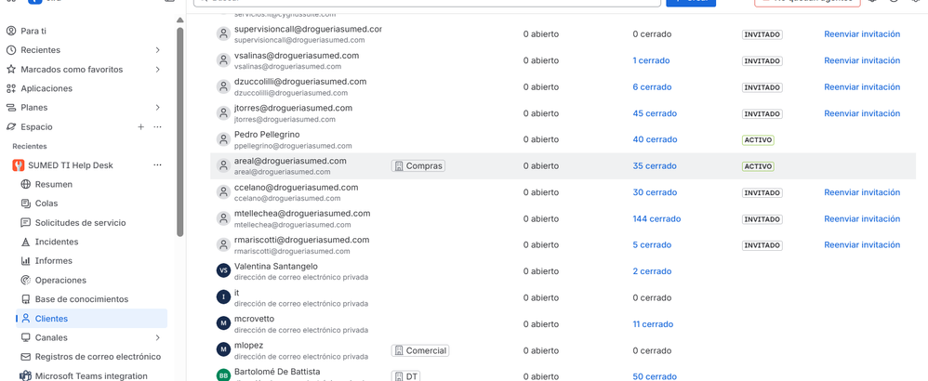Click the avatar of the user named it
928x381 pixels.
(223, 297)
